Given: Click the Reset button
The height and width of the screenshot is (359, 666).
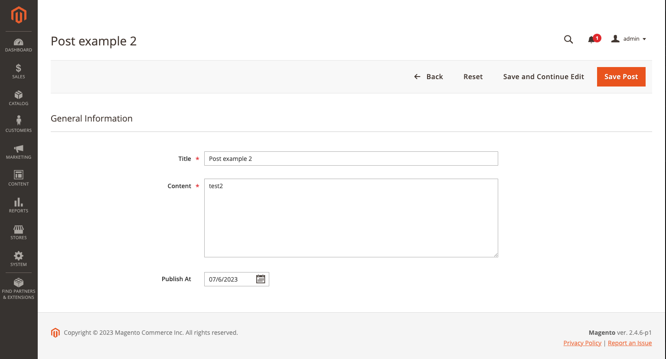Looking at the screenshot, I should point(473,77).
